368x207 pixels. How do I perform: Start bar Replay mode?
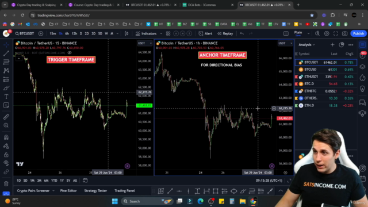click(x=225, y=33)
